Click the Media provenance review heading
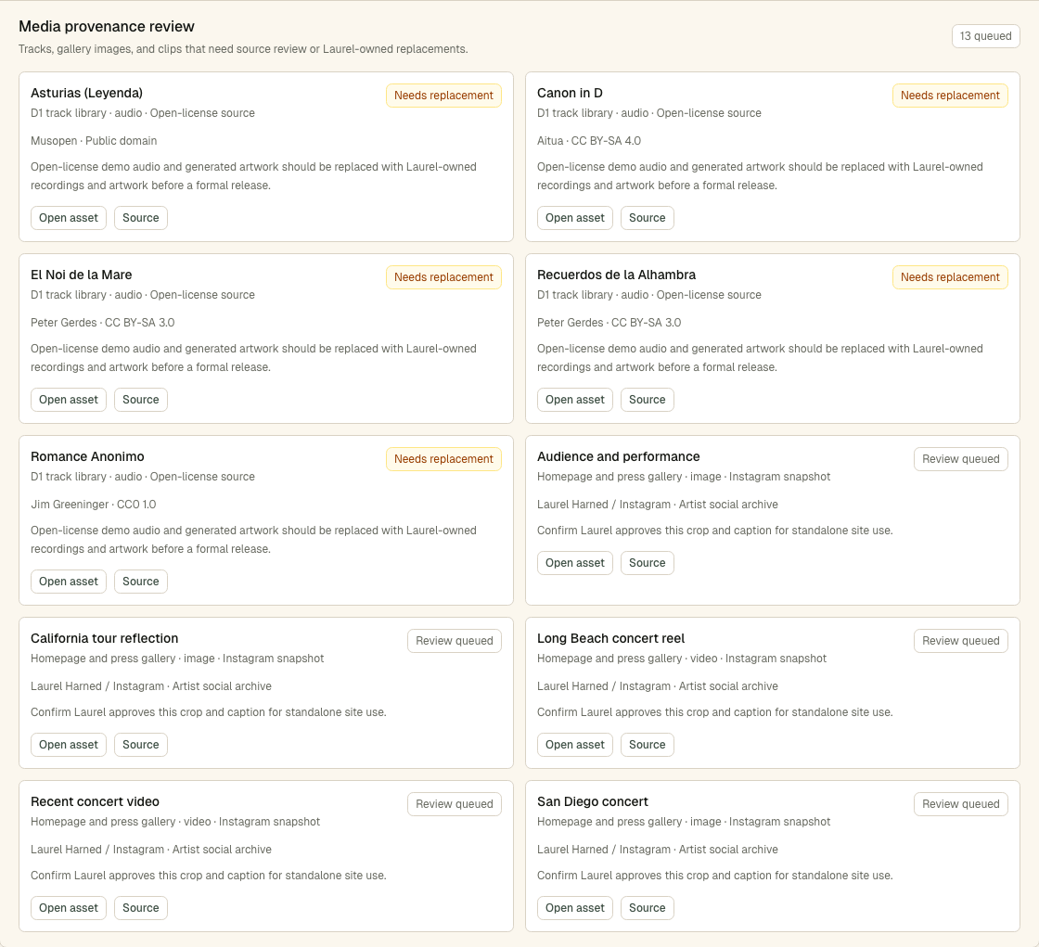 107,27
